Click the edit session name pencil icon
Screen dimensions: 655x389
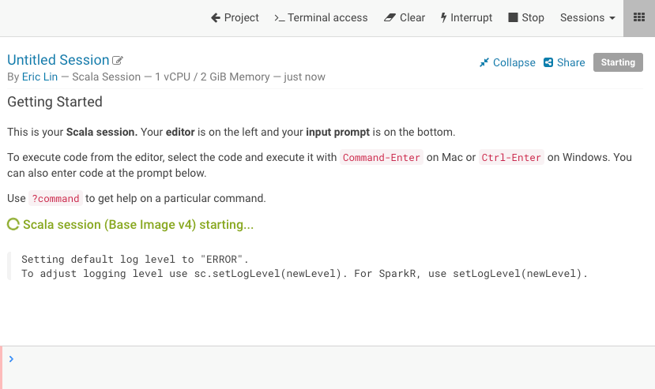(118, 61)
